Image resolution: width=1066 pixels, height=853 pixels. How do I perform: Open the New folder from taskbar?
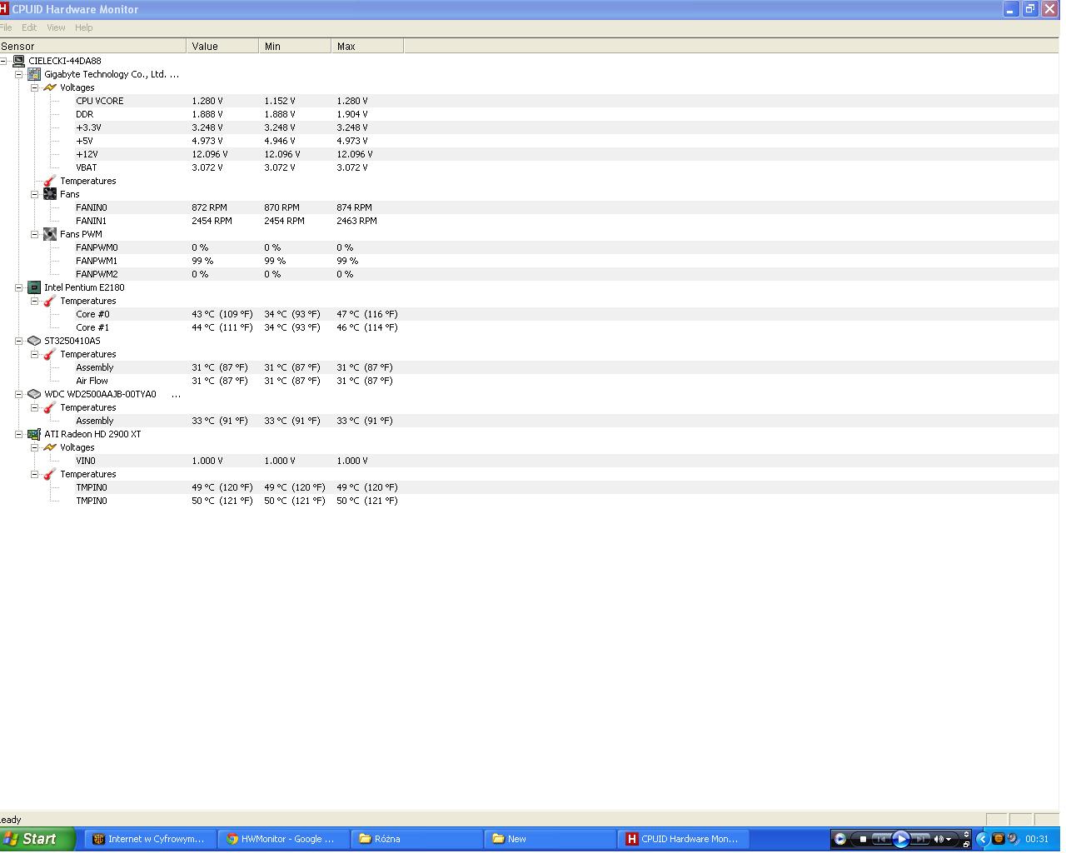tap(550, 839)
